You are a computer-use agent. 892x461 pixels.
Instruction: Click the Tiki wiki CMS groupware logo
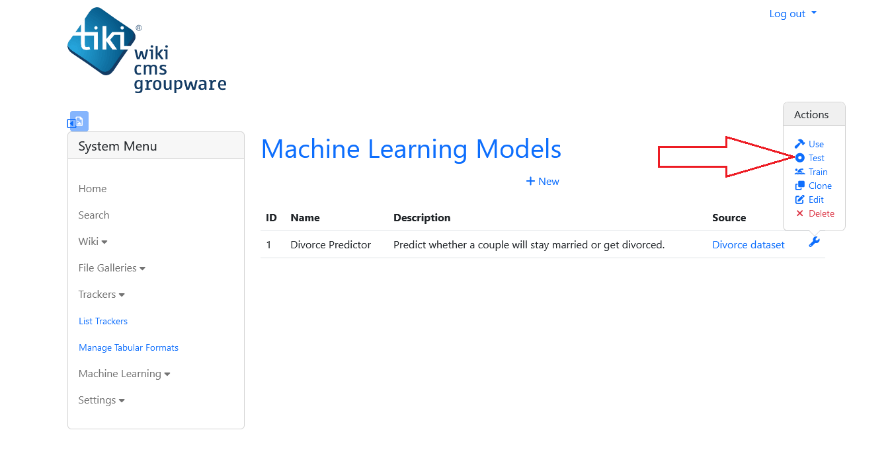(147, 50)
